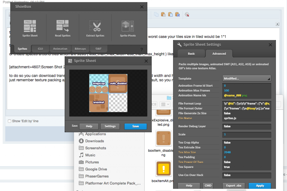The image size is (287, 191).
Task: Click the grid icon in Sprite Sheet title
Action: [70, 61]
